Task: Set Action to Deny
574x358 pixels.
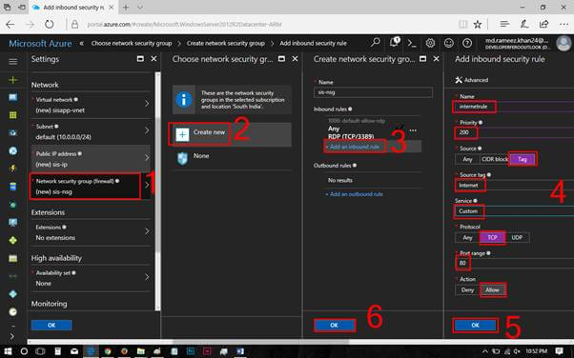Action: (467, 290)
